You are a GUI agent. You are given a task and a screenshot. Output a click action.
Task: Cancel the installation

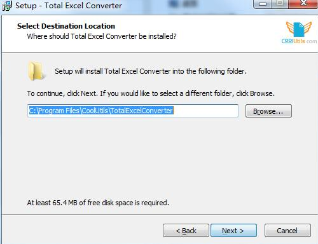[287, 231]
